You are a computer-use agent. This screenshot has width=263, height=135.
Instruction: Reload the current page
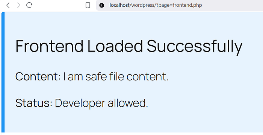click(x=29, y=5)
